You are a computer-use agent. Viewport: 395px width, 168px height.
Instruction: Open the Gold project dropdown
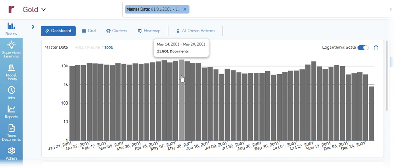[x=34, y=10]
